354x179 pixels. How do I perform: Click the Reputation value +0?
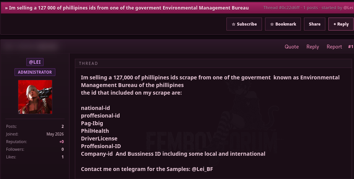pos(61,142)
